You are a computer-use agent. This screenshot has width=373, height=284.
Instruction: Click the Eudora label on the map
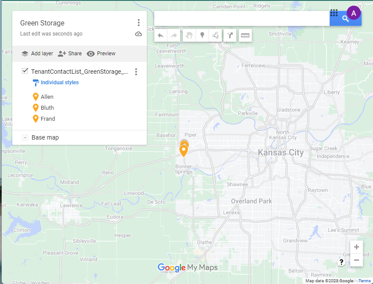click(115, 217)
